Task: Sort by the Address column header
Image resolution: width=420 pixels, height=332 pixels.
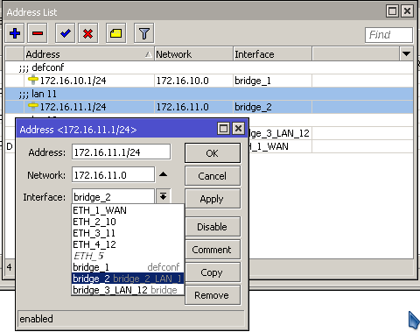Action: click(x=89, y=54)
